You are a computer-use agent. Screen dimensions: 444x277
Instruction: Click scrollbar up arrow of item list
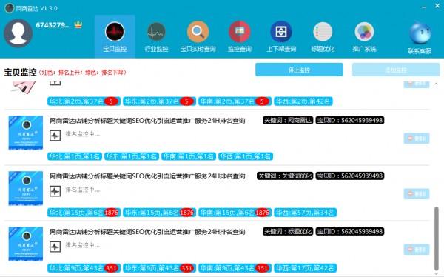tap(437, 84)
